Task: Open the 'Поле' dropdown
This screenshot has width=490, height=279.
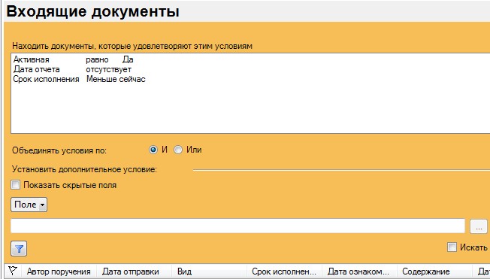Action: click(29, 205)
